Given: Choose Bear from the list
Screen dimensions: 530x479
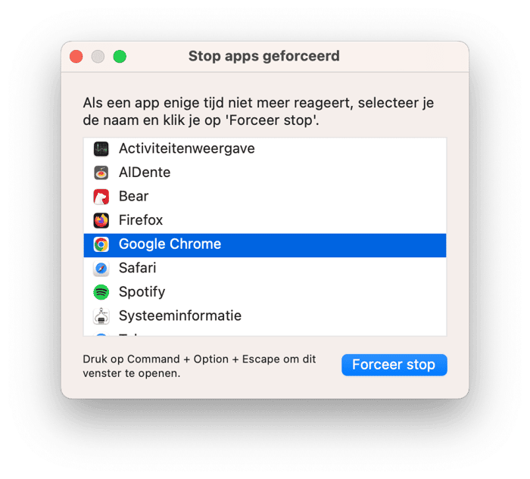Looking at the screenshot, I should point(265,197).
